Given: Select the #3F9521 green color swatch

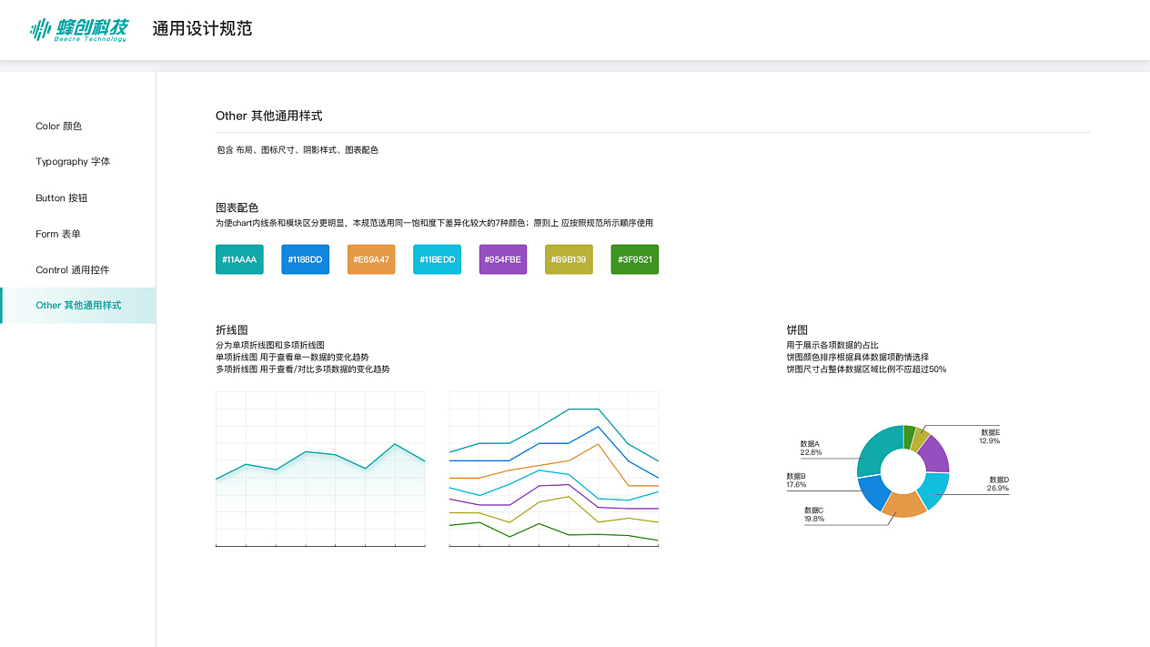Looking at the screenshot, I should click(x=634, y=258).
